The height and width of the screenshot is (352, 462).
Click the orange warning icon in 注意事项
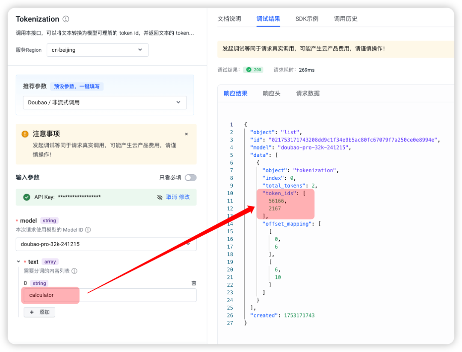point(25,134)
